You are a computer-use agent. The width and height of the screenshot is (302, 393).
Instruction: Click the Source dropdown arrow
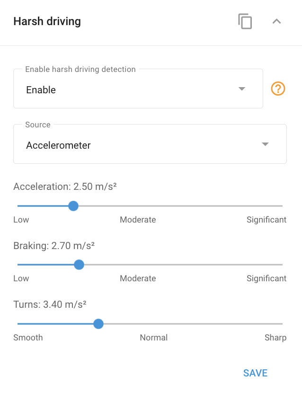click(x=265, y=144)
